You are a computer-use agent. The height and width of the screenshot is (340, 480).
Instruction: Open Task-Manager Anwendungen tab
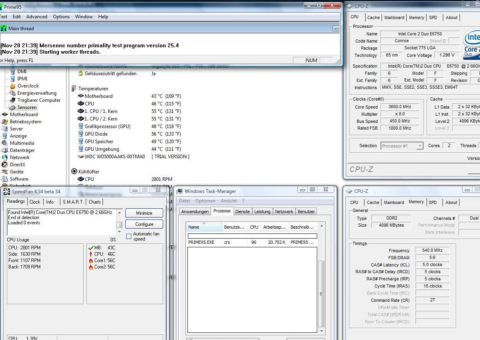coord(195,212)
